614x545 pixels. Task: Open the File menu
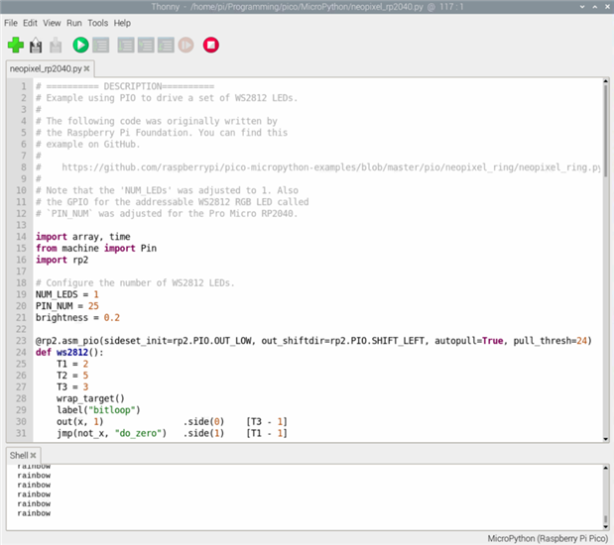coord(11,22)
